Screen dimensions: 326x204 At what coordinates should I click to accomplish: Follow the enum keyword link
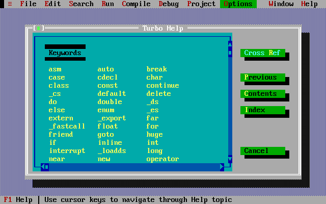click(105, 110)
